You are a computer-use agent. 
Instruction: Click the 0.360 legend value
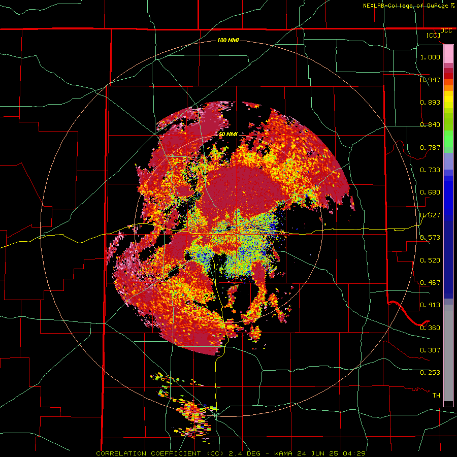pos(430,328)
